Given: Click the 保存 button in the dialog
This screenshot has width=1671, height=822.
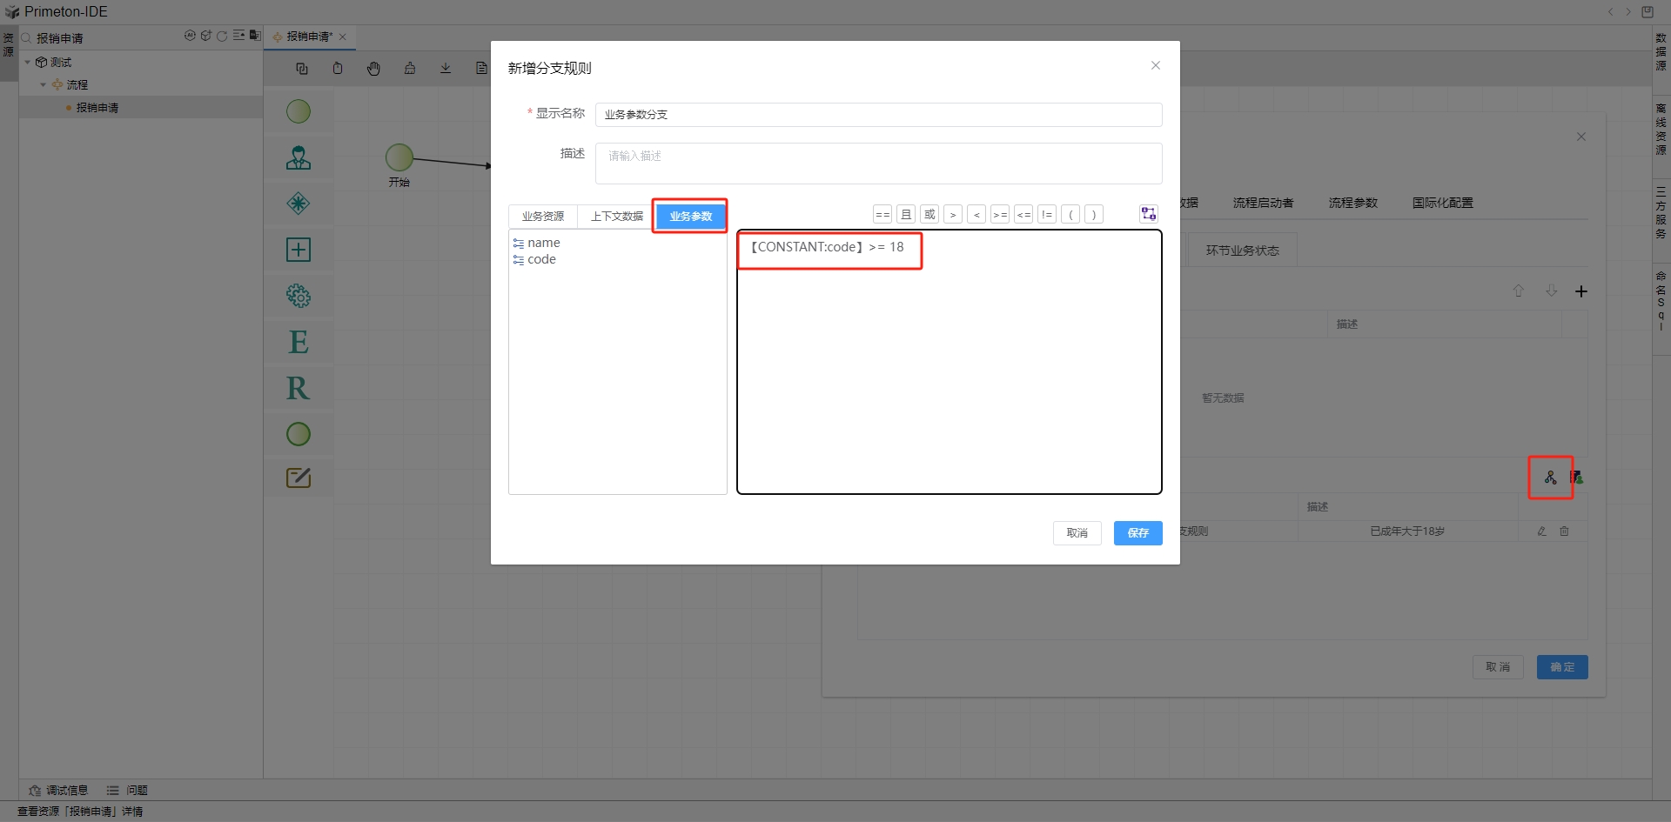Looking at the screenshot, I should [1137, 533].
